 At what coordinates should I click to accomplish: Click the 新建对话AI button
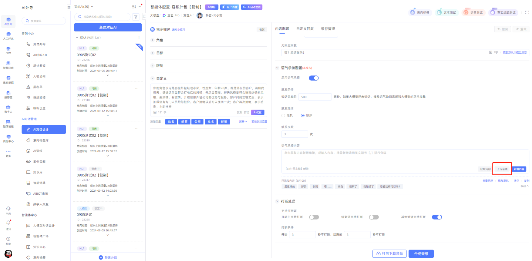pyautogui.click(x=108, y=27)
